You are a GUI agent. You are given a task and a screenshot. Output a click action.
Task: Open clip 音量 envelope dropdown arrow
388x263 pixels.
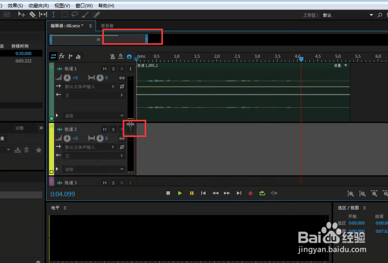click(346, 66)
